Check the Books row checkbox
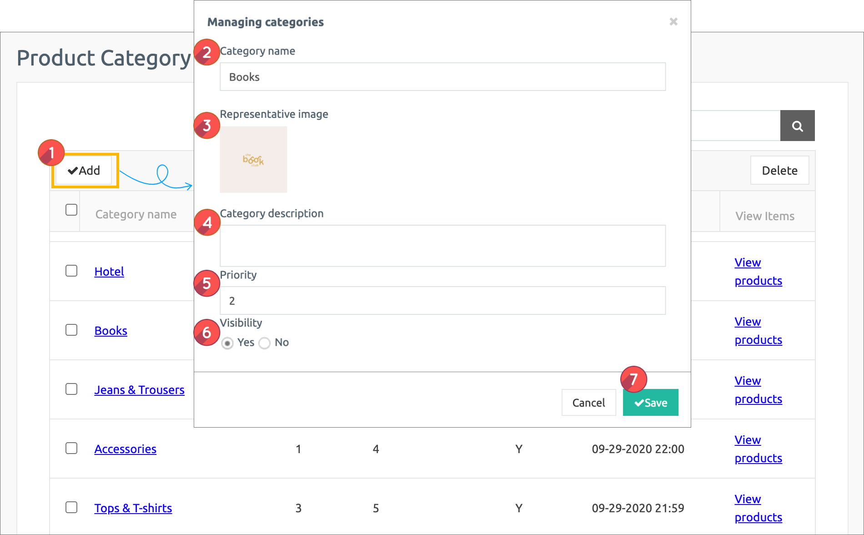Screen dimensions: 864x535 [71, 330]
